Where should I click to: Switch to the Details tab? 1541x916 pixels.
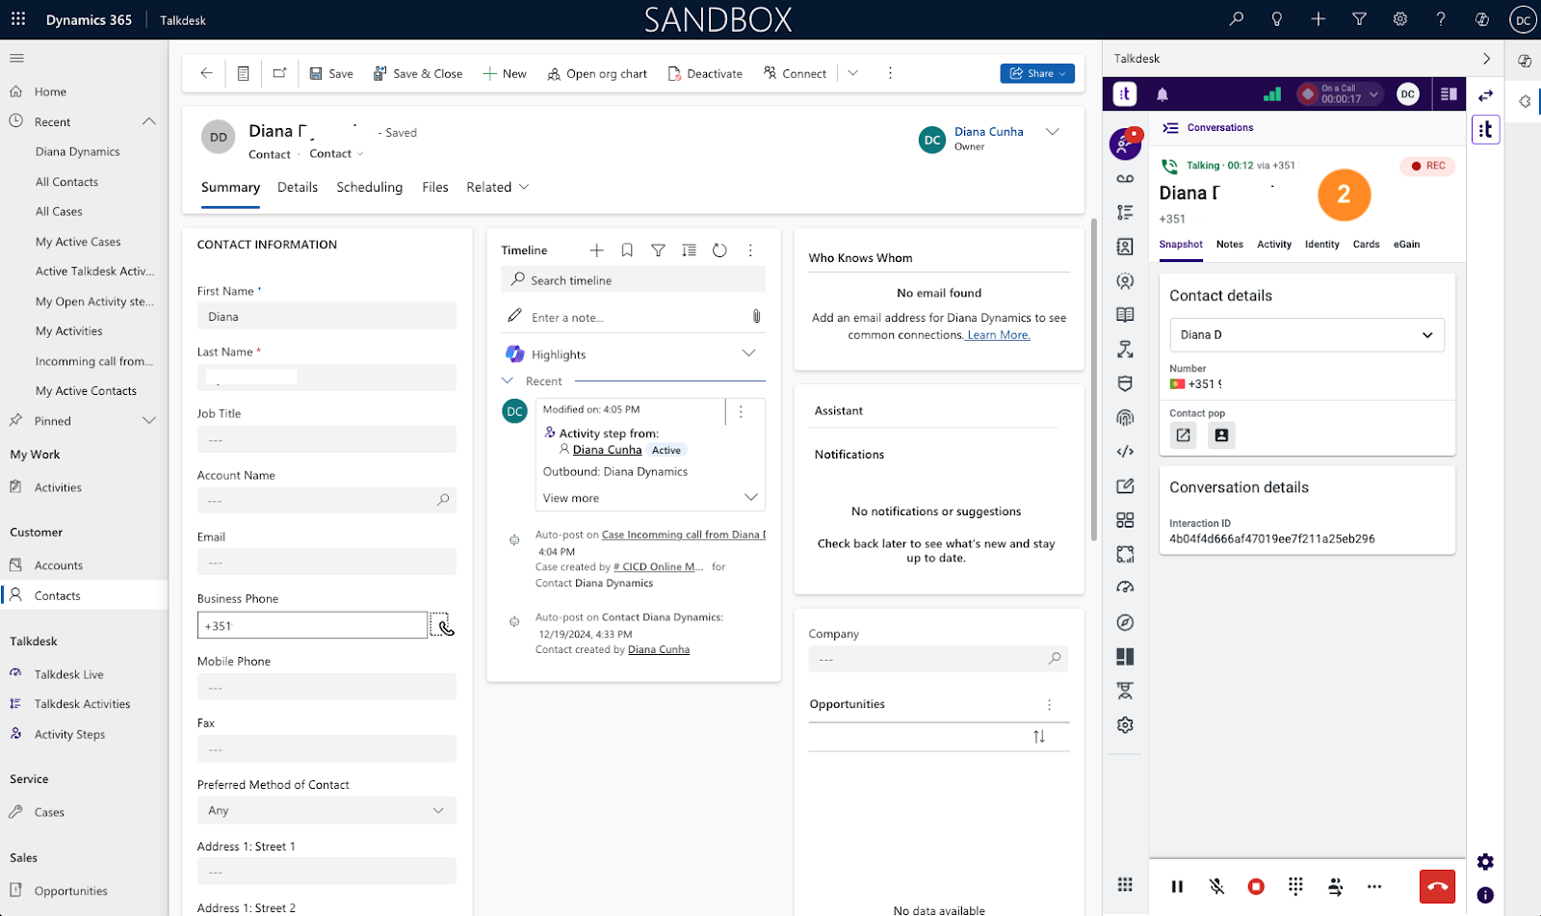(x=298, y=187)
